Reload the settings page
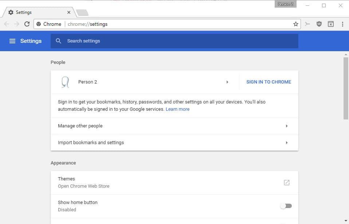This screenshot has height=224, width=349. click(27, 24)
